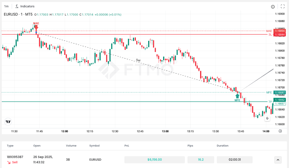Screen dimensions: 289x168
Task: Open chart settings gear icon
Action: [x=280, y=131]
